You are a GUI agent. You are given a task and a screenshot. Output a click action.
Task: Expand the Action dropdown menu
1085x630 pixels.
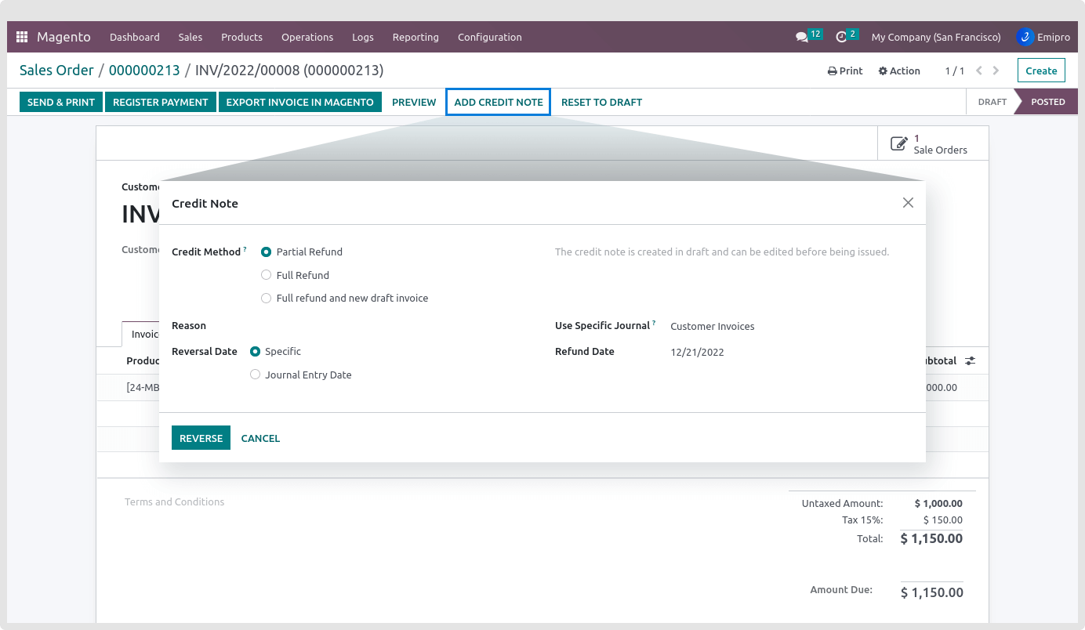coord(899,71)
